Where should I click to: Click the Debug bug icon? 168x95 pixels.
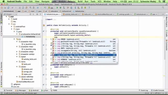61,8
